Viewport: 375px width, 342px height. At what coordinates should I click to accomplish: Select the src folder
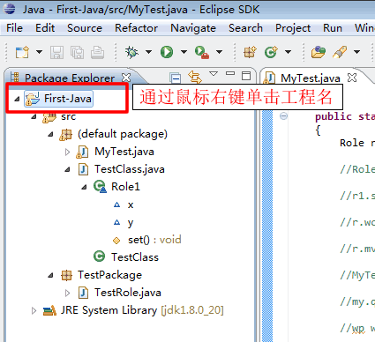[68, 116]
